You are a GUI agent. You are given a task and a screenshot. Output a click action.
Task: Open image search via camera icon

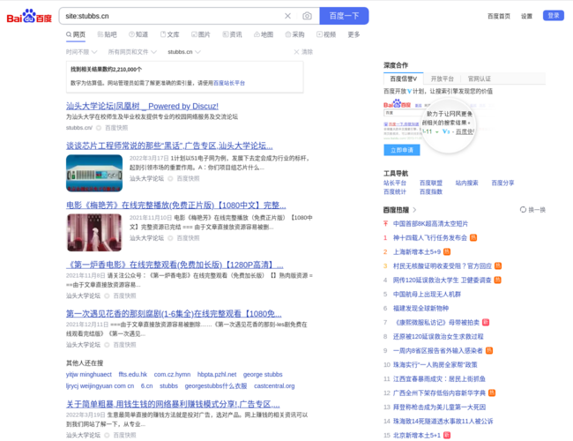[307, 16]
